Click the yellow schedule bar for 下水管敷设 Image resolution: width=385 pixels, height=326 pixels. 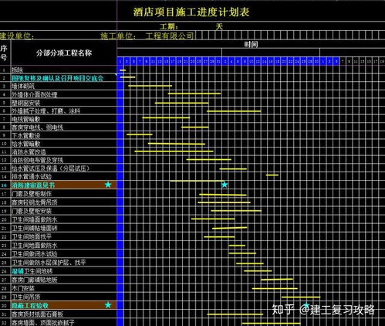(x=140, y=134)
